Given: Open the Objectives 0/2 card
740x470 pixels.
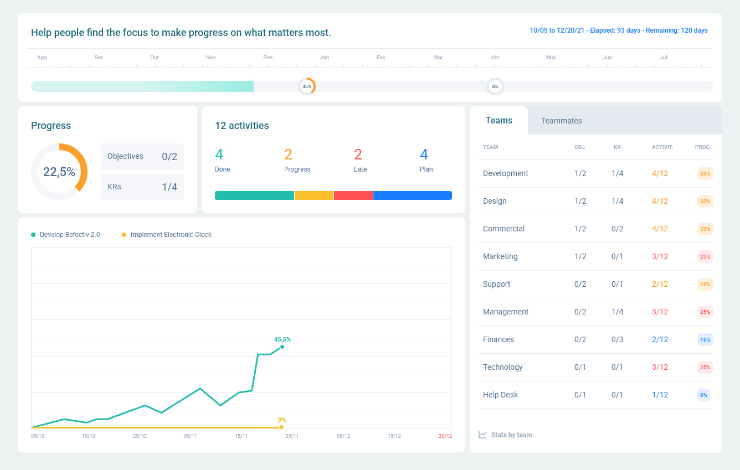Looking at the screenshot, I should tap(142, 157).
